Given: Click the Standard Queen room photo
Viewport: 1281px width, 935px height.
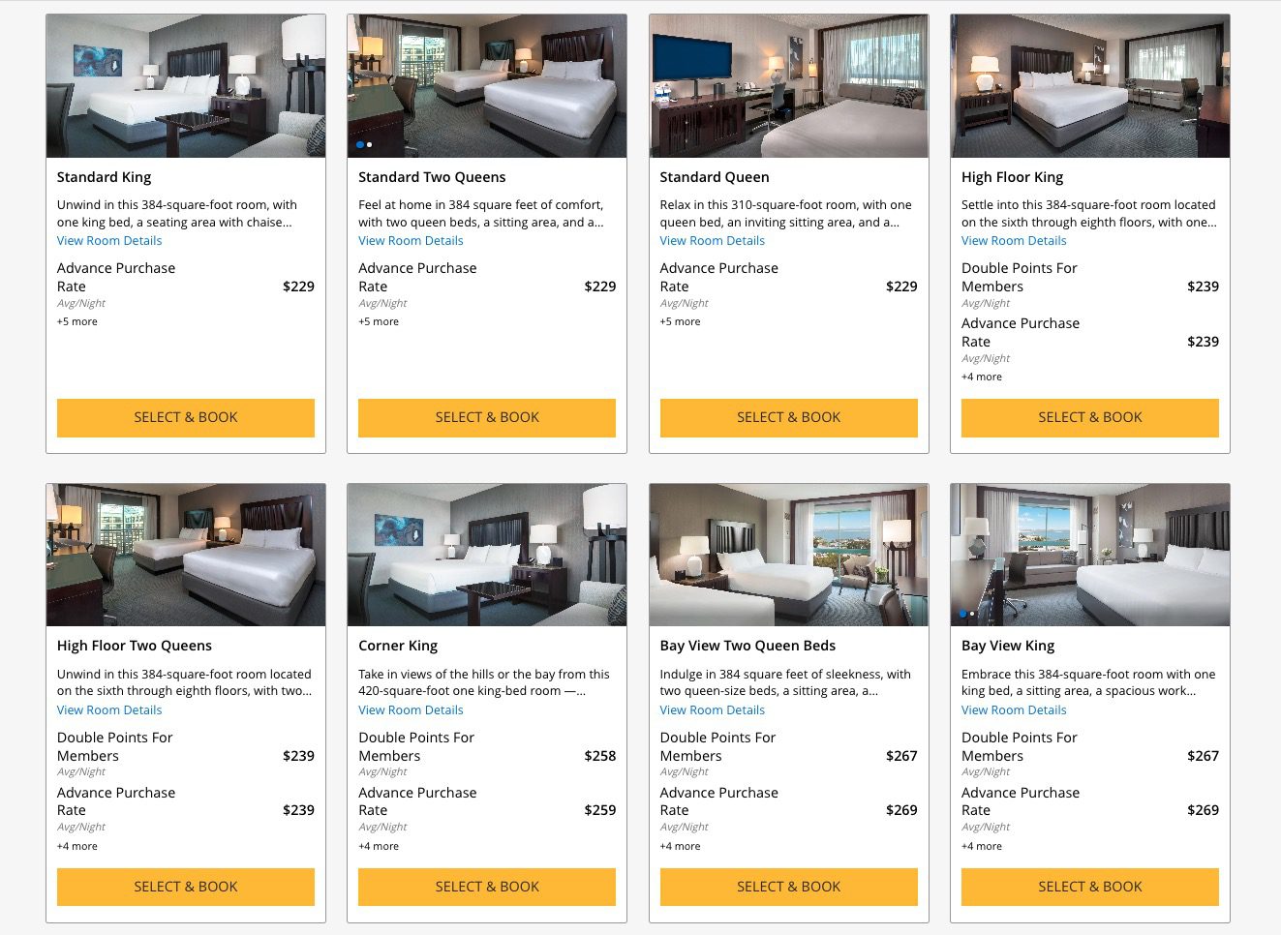Looking at the screenshot, I should (x=788, y=85).
